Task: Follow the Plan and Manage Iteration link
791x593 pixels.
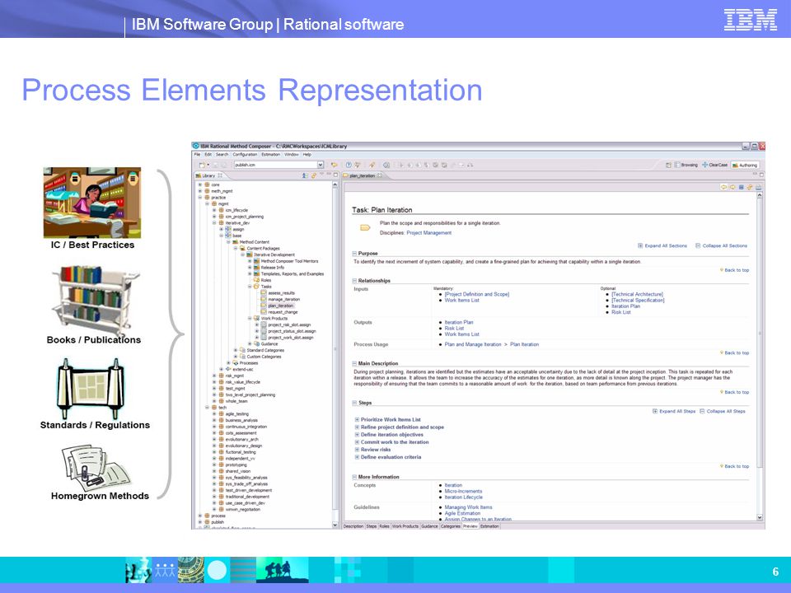Action: (473, 344)
